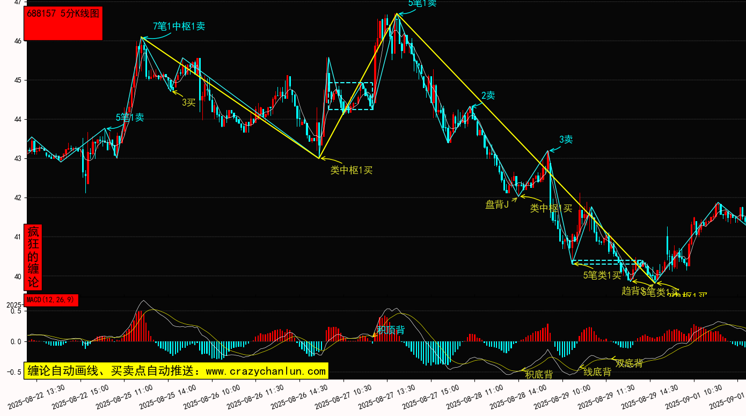Screen dimensions: 746x416
Task: Click the 41 price axis value
Action: 18,237
